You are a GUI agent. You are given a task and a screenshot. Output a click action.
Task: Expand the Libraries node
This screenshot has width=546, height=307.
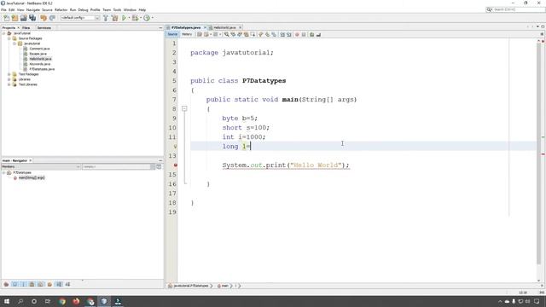(9, 79)
